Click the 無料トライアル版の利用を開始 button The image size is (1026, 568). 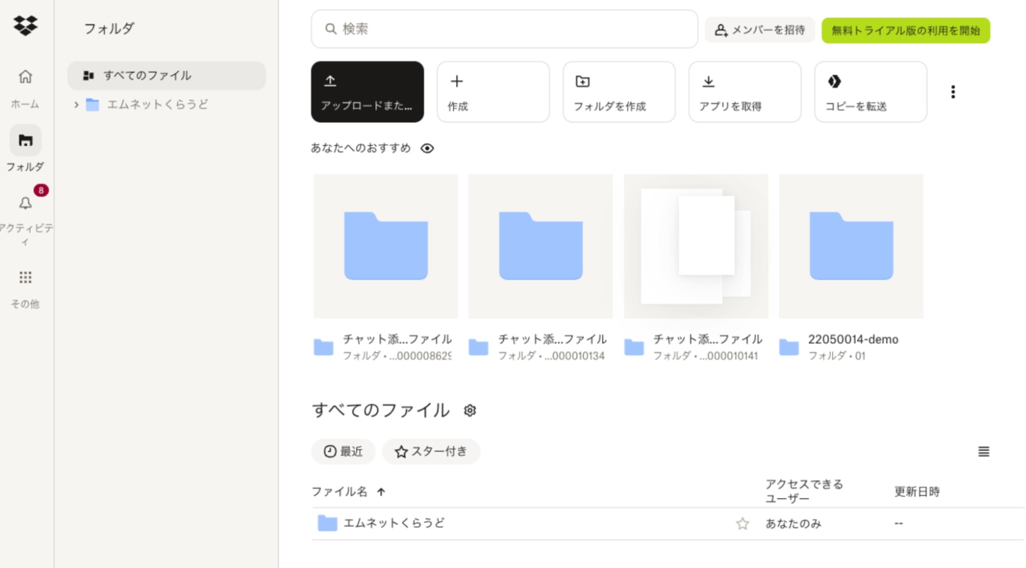[x=905, y=30]
